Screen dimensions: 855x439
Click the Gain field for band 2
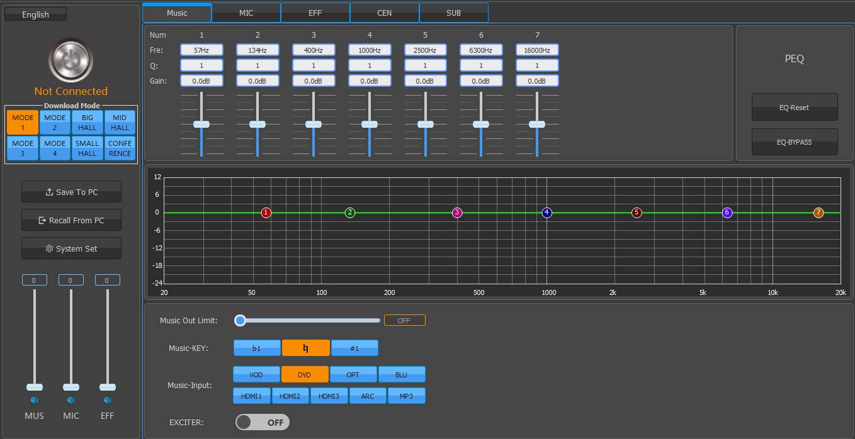pyautogui.click(x=258, y=81)
